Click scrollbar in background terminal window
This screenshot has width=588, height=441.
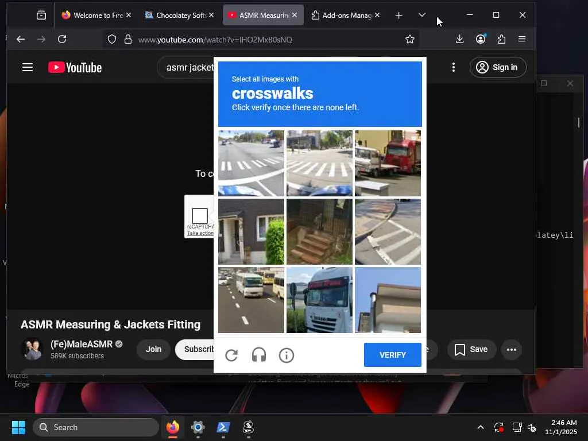pos(579,123)
